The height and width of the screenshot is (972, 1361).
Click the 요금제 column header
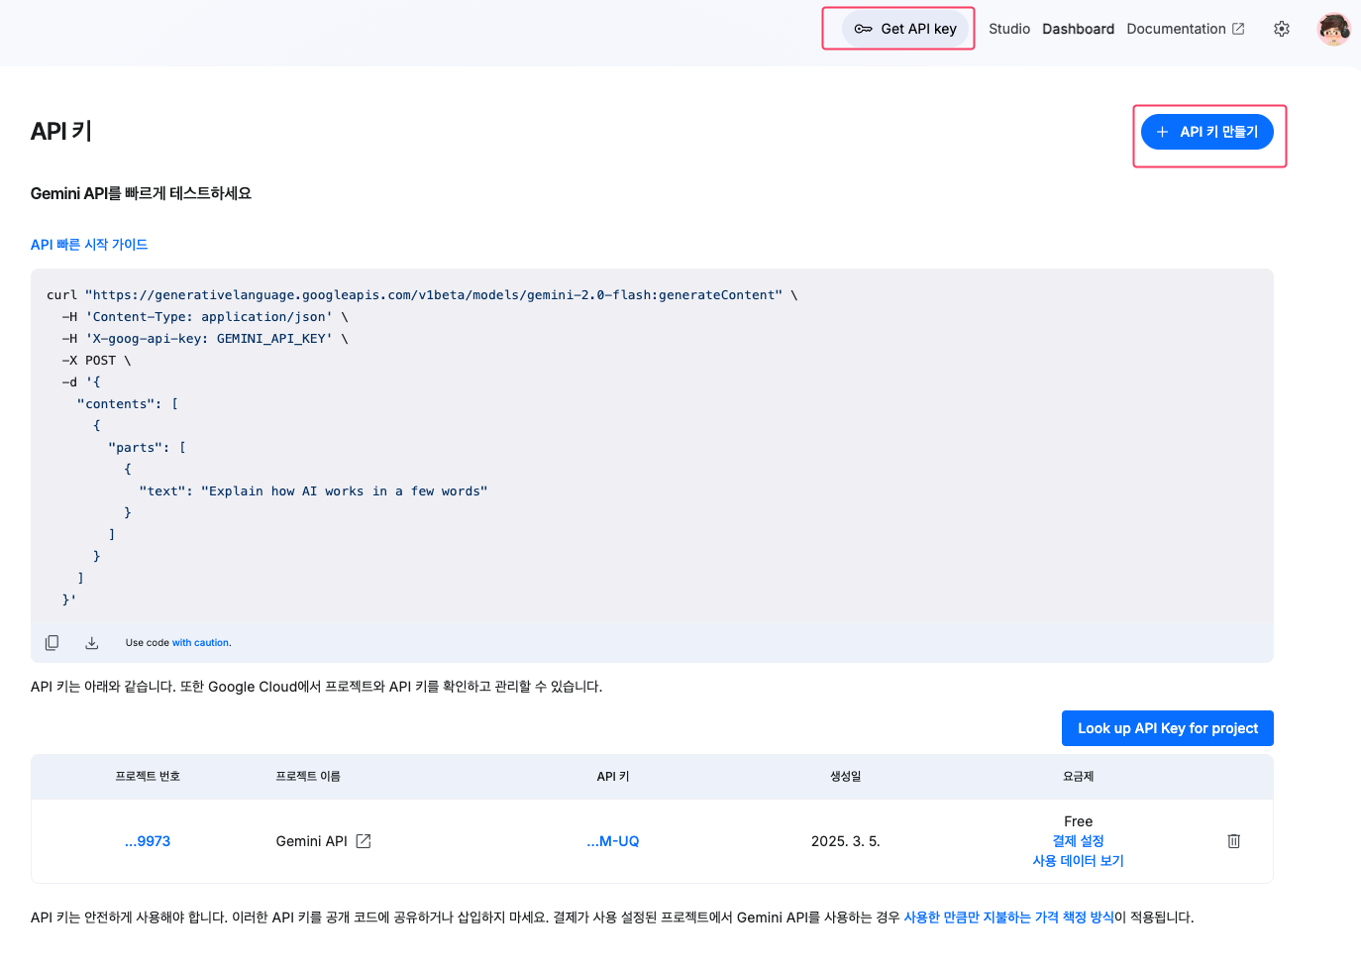coord(1078,777)
